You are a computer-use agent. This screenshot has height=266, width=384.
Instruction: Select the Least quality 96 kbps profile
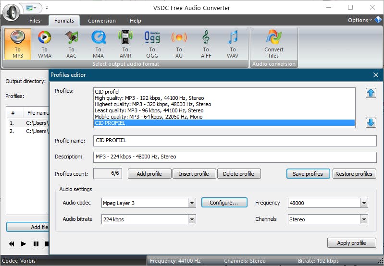(224, 110)
